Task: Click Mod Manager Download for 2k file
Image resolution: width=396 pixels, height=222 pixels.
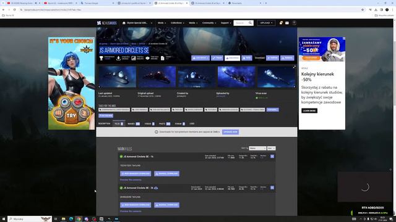Action: 136,205
